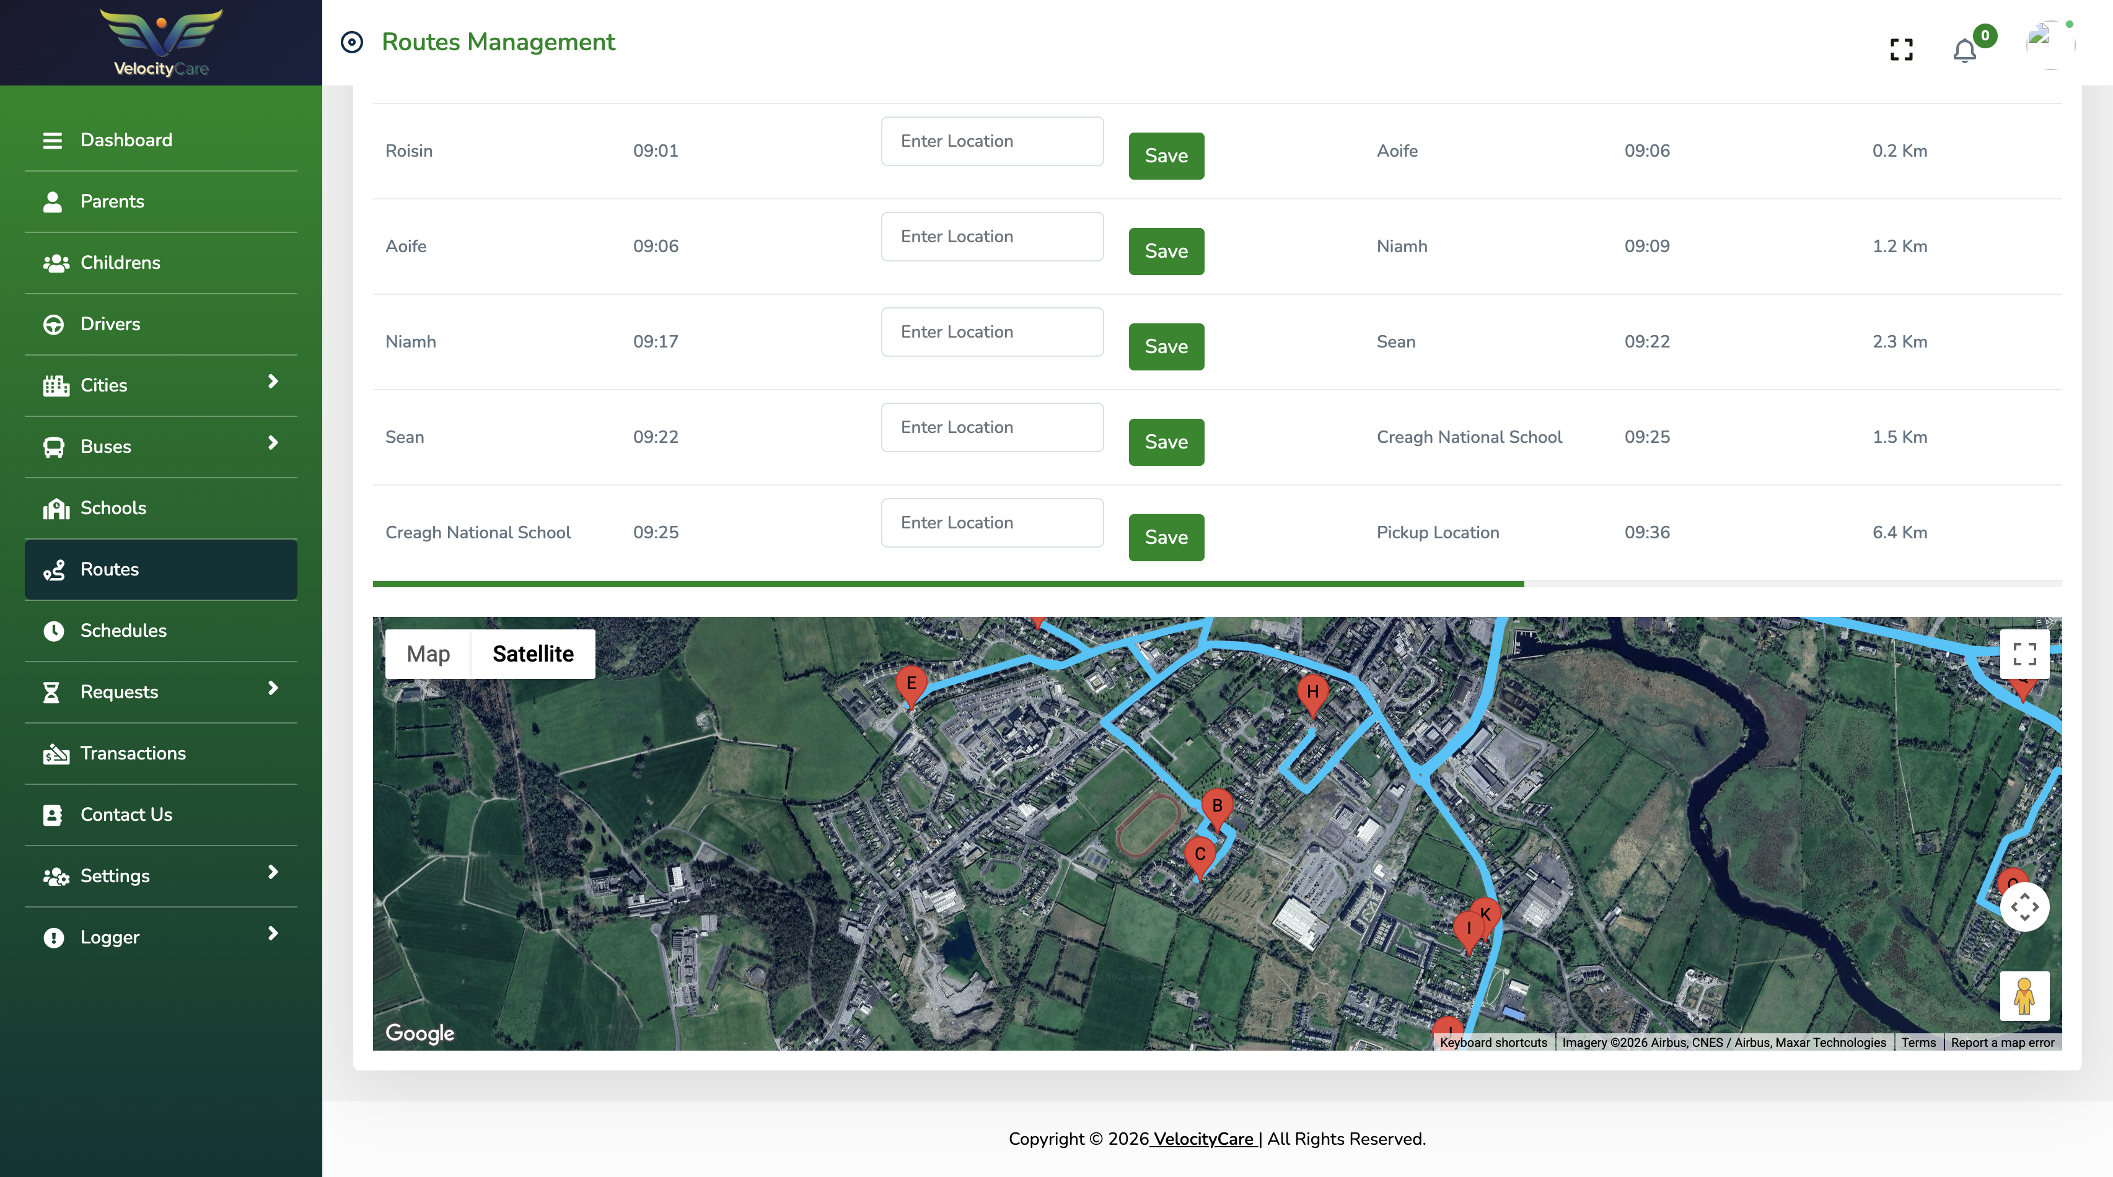Toggle the map fullscreen control
Image resolution: width=2113 pixels, height=1177 pixels.
click(2024, 654)
